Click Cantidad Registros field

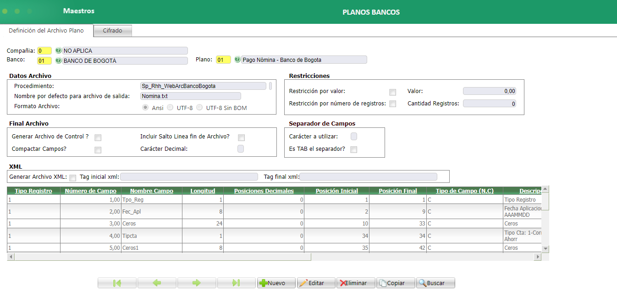point(490,104)
